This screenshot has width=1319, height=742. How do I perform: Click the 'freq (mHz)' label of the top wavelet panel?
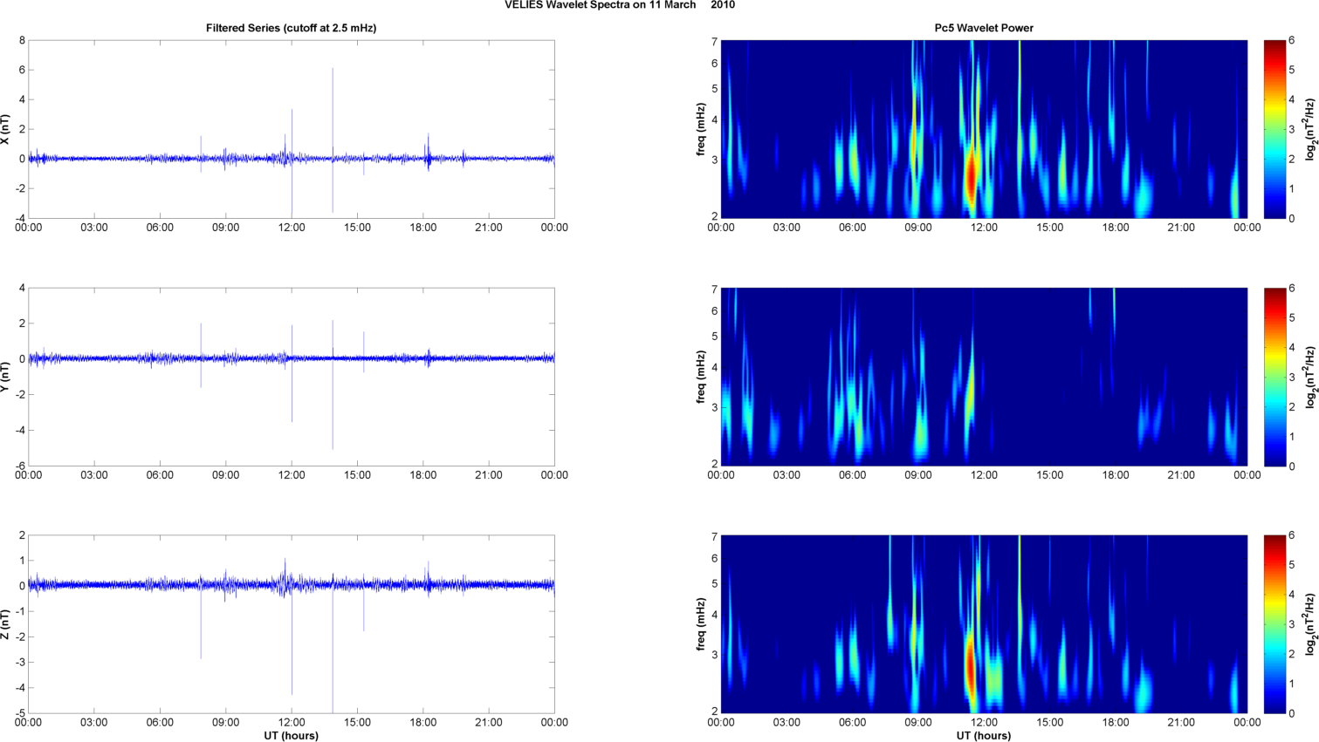(x=701, y=129)
